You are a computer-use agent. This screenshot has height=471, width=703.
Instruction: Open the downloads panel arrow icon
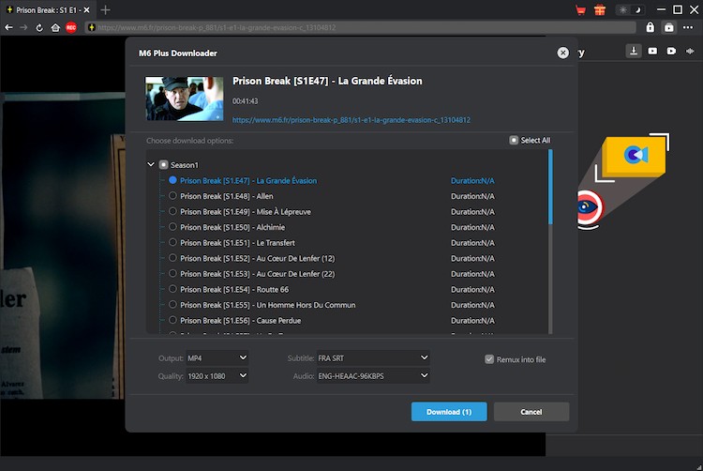[x=635, y=52]
